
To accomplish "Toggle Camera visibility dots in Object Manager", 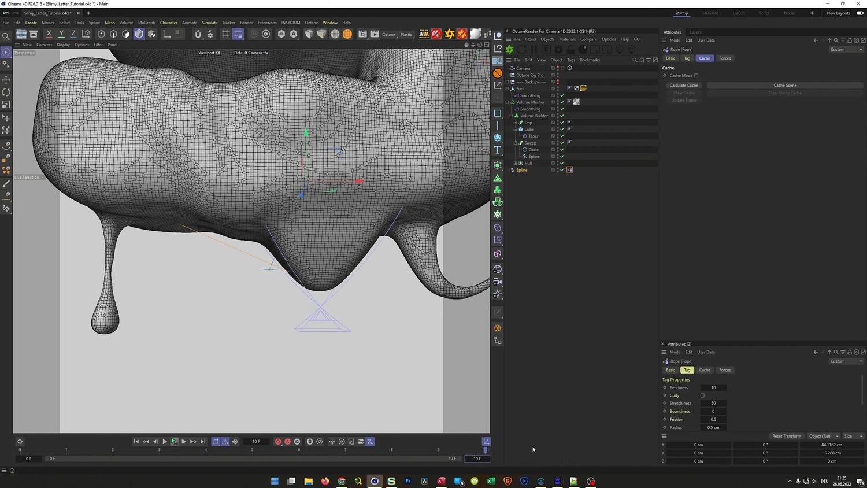I will pyautogui.click(x=558, y=68).
